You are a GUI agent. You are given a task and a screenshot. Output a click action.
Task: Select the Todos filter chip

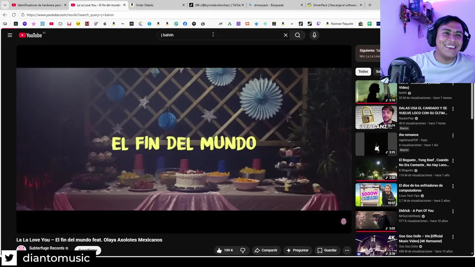click(363, 72)
